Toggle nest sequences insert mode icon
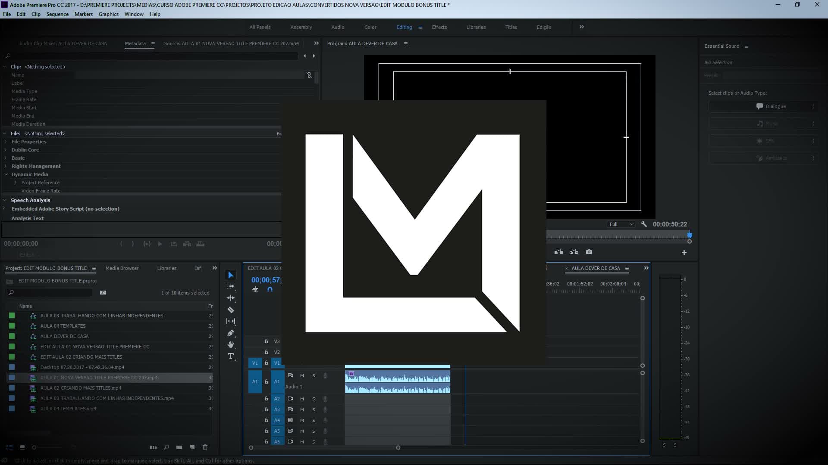Viewport: 828px width, 465px height. (x=255, y=289)
